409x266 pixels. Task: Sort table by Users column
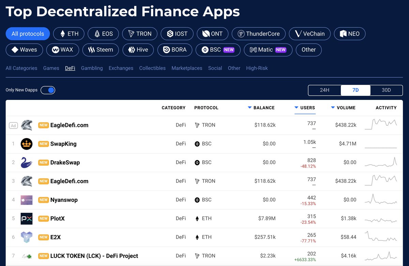[x=305, y=108]
